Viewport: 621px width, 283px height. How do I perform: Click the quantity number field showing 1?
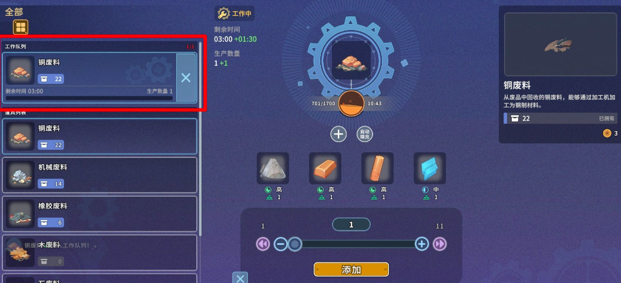tap(351, 225)
